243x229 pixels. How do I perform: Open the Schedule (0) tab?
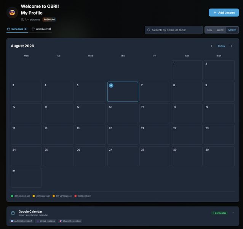click(17, 29)
